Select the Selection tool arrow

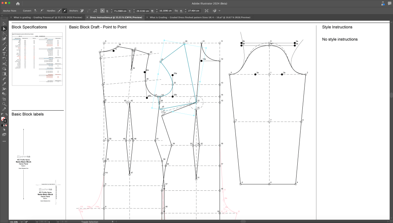pos(4,24)
